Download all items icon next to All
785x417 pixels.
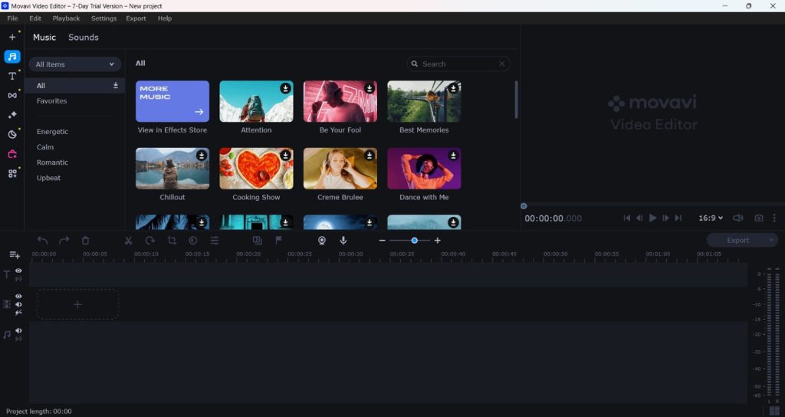click(x=116, y=86)
